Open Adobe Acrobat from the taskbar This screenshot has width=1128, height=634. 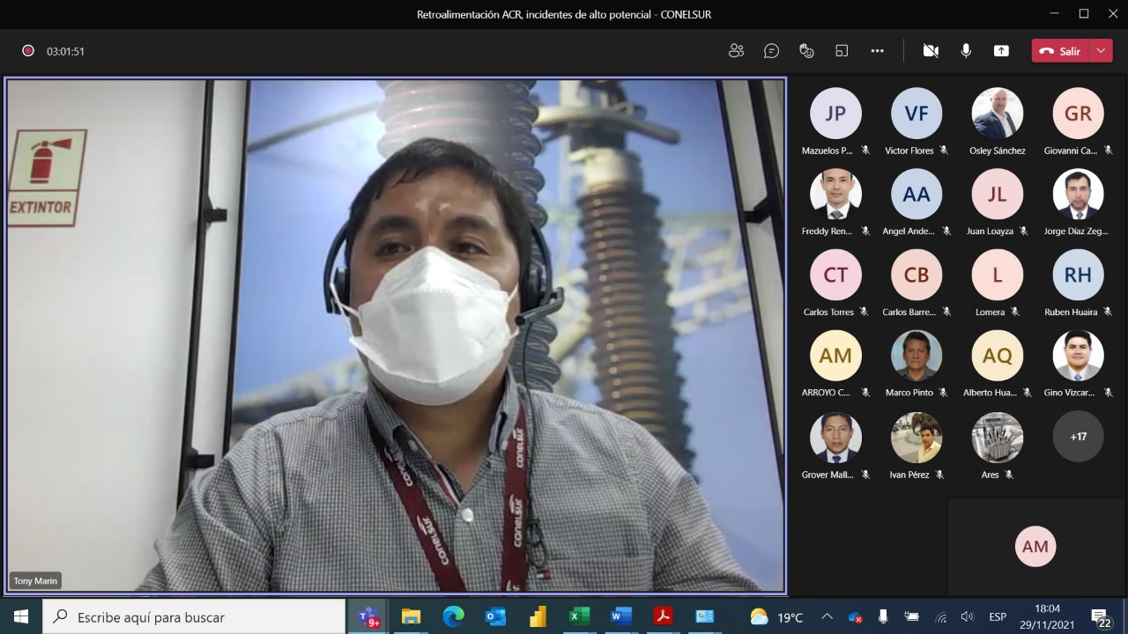tap(663, 617)
